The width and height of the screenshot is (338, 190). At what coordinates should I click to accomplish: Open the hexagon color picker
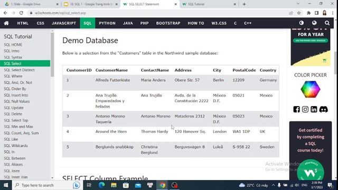pos(311,89)
